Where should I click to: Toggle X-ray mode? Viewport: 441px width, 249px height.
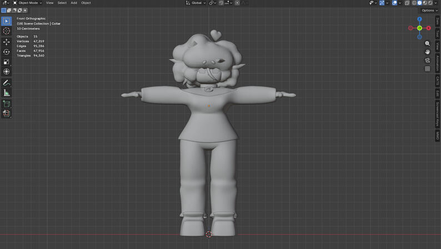point(407,3)
